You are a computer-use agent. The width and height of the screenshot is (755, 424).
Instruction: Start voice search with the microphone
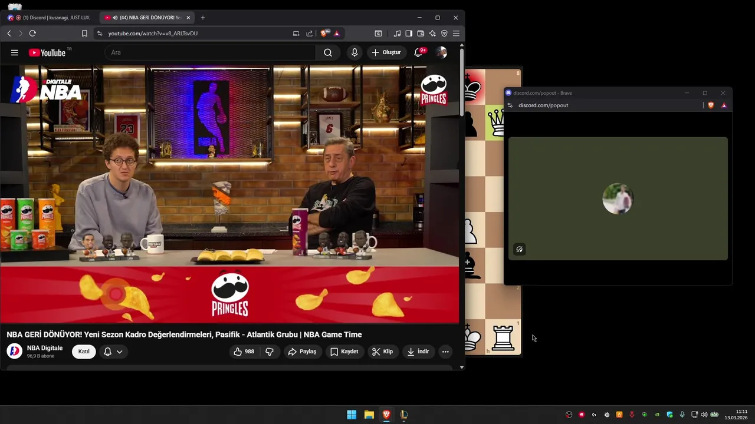(x=354, y=52)
